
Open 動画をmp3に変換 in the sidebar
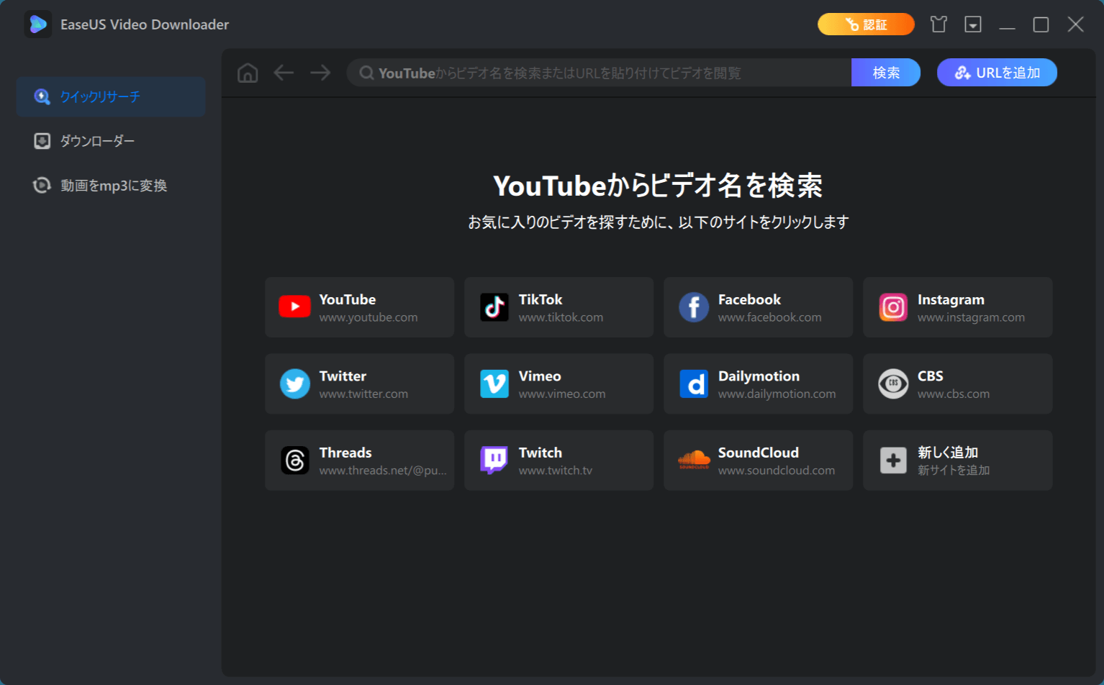pyautogui.click(x=111, y=186)
